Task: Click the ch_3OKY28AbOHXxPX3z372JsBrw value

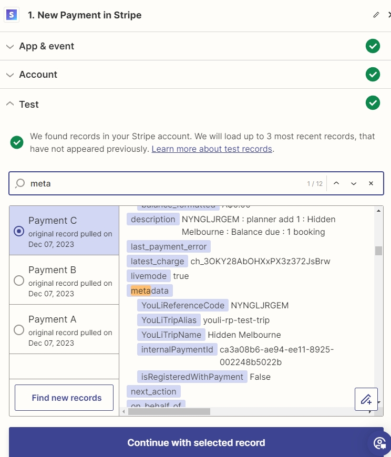Action: point(260,261)
